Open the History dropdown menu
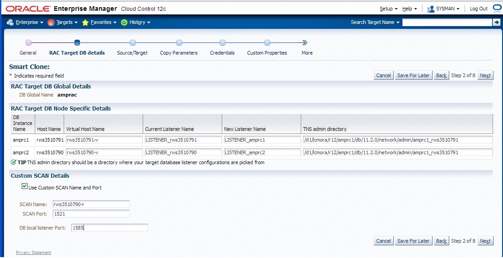Image resolution: width=503 pixels, height=258 pixels. pos(140,23)
